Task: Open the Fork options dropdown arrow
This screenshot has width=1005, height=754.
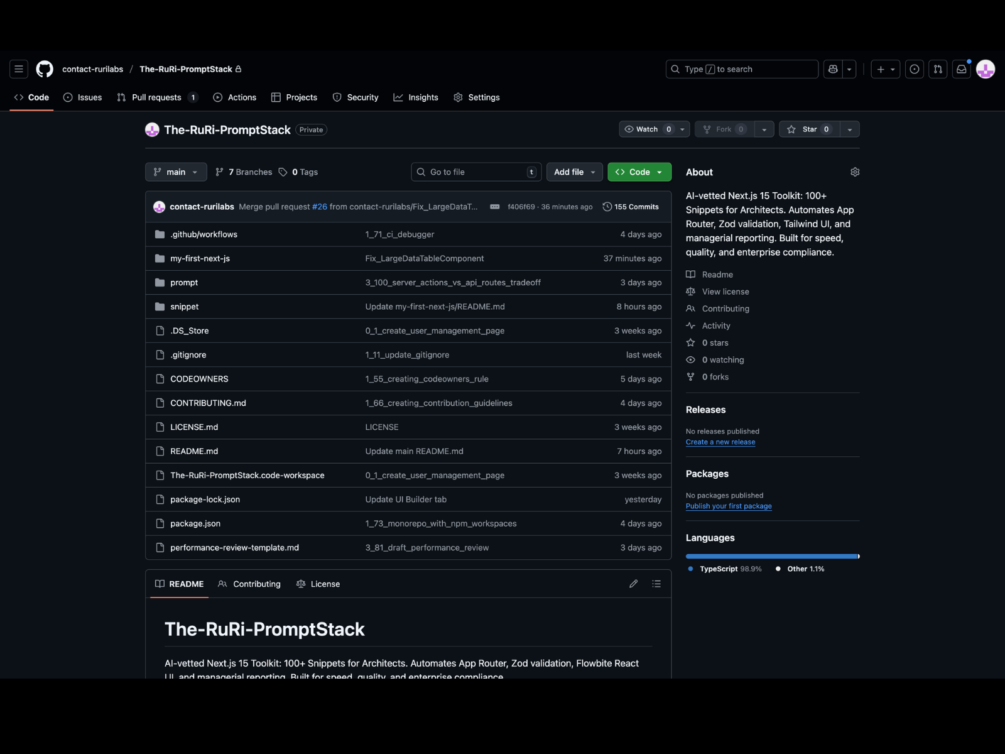Action: tap(764, 129)
